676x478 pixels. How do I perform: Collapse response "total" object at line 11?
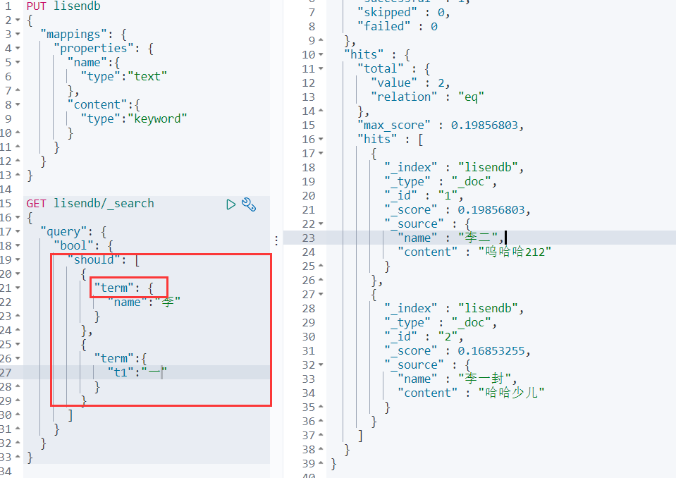pyautogui.click(x=321, y=69)
